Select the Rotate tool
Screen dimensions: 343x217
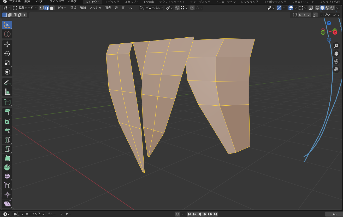click(7, 54)
